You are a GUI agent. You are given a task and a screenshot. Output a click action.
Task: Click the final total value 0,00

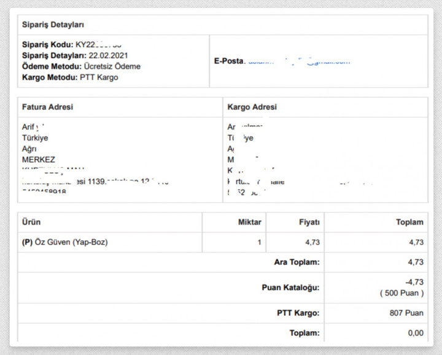coord(416,333)
